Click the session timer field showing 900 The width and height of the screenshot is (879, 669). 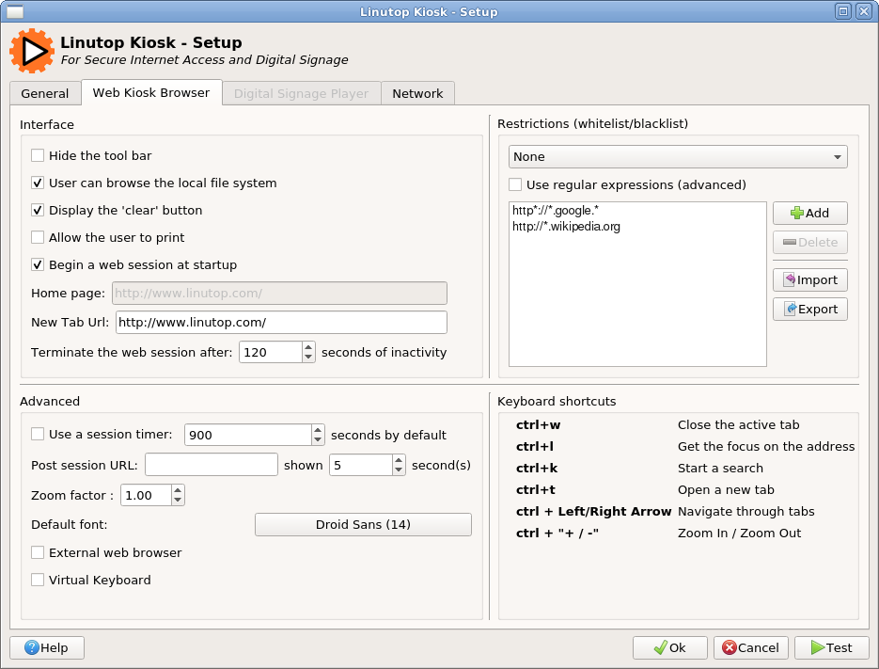(x=248, y=435)
